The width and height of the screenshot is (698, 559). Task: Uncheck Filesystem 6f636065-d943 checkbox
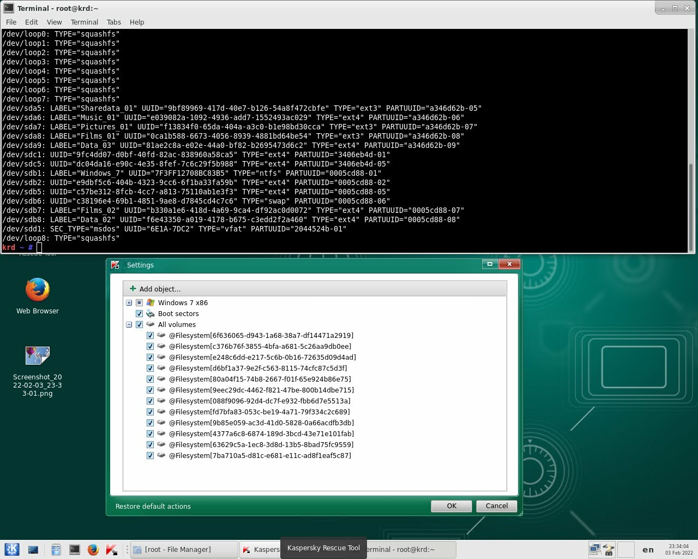pos(150,335)
